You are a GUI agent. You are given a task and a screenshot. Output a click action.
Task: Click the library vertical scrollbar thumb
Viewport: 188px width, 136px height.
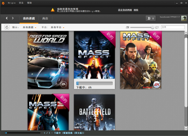click(x=186, y=72)
